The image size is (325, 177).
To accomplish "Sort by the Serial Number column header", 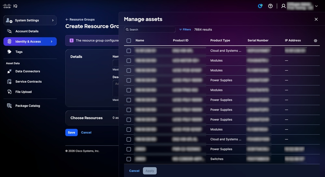I will pyautogui.click(x=258, y=41).
